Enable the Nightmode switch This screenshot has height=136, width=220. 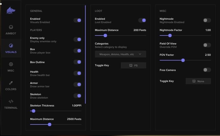[x=207, y=20]
